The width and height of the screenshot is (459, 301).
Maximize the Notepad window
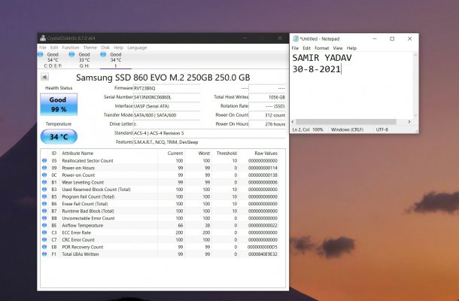point(392,38)
